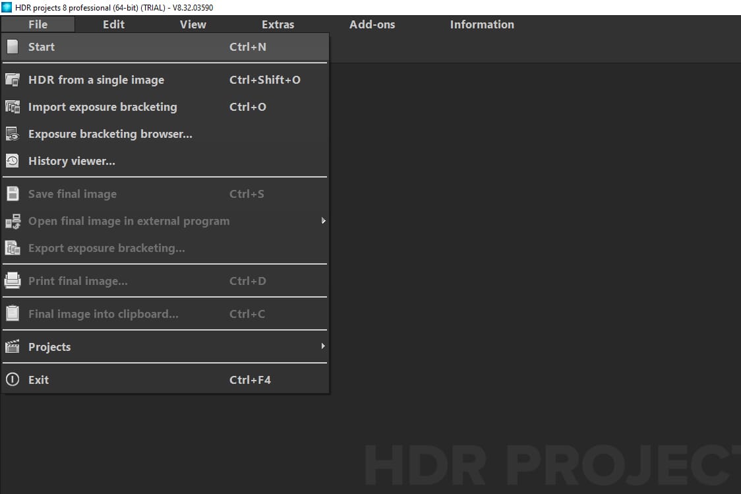Screen dimensions: 741x494
Task: Click the Save final image floppy icon
Action: point(13,194)
